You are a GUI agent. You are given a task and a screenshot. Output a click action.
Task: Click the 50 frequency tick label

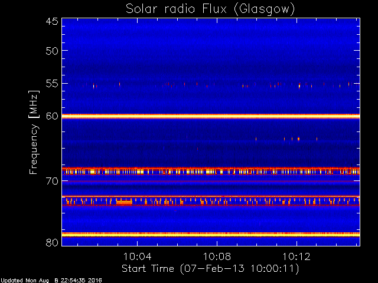point(52,51)
